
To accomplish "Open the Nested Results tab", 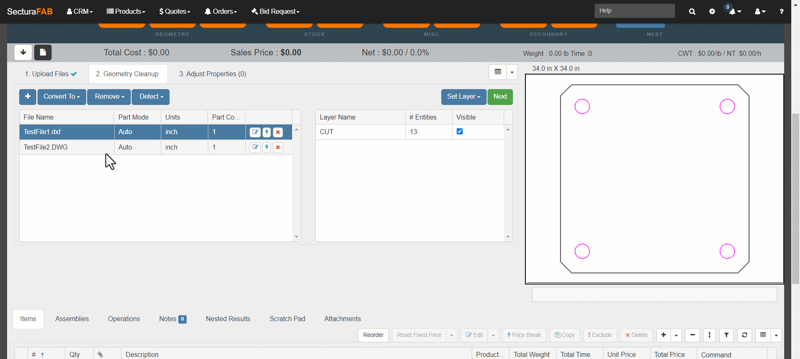I will pyautogui.click(x=228, y=319).
